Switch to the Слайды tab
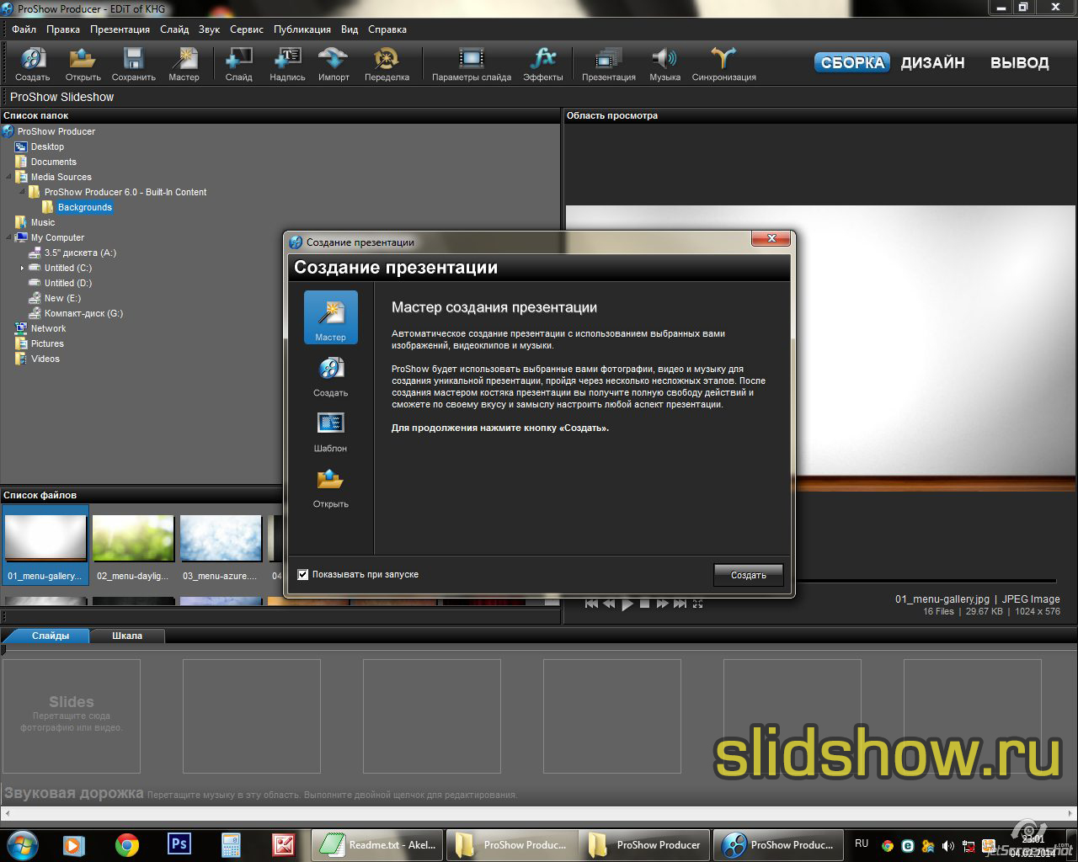 coord(51,636)
